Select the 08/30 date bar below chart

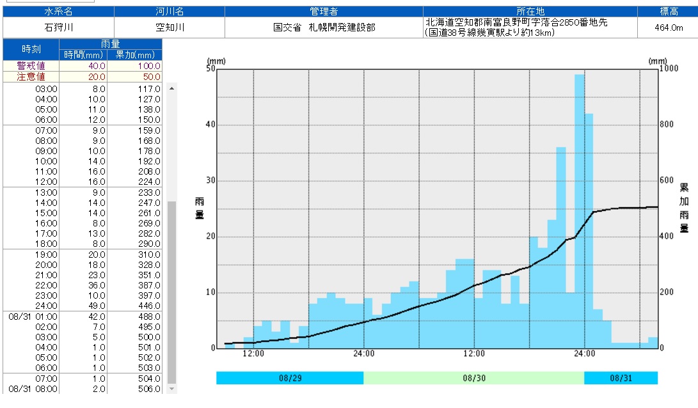click(473, 378)
